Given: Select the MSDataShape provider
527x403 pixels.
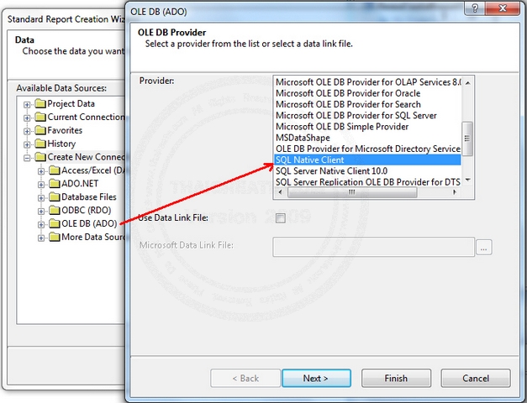Looking at the screenshot, I should click(367, 138).
